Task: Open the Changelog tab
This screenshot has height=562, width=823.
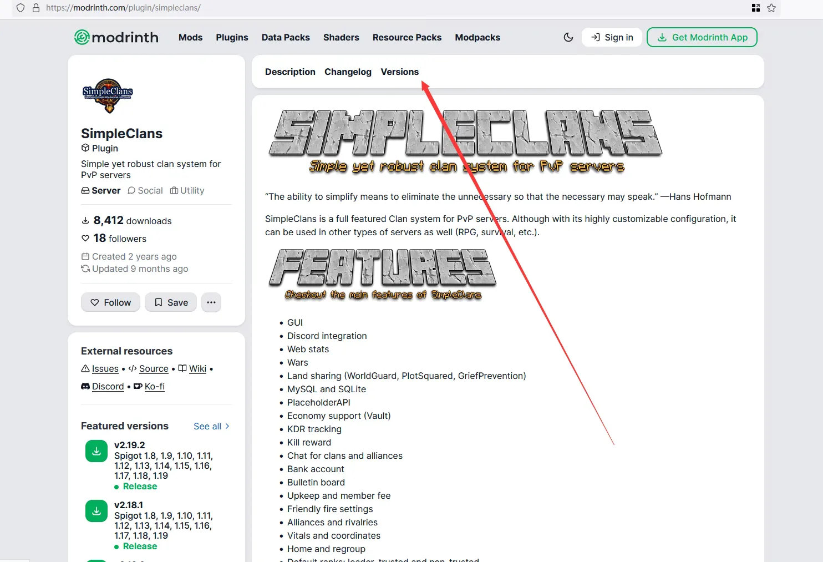Action: 348,72
